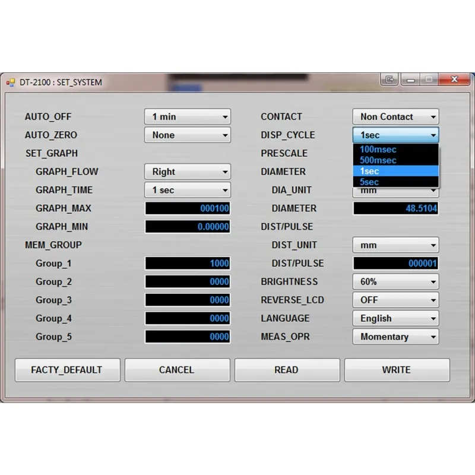
Task: Change the BRIGHTNESS dropdown from 60%
Action: pos(395,282)
